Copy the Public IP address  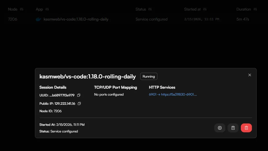(x=79, y=104)
